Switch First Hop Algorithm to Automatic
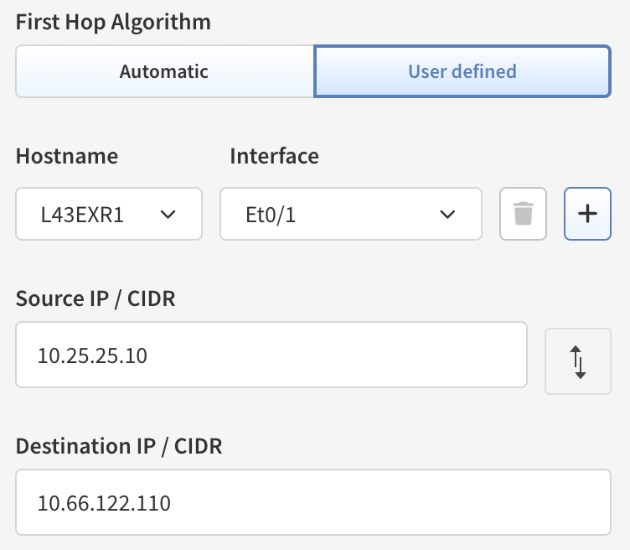The width and height of the screenshot is (630, 550). tap(164, 71)
